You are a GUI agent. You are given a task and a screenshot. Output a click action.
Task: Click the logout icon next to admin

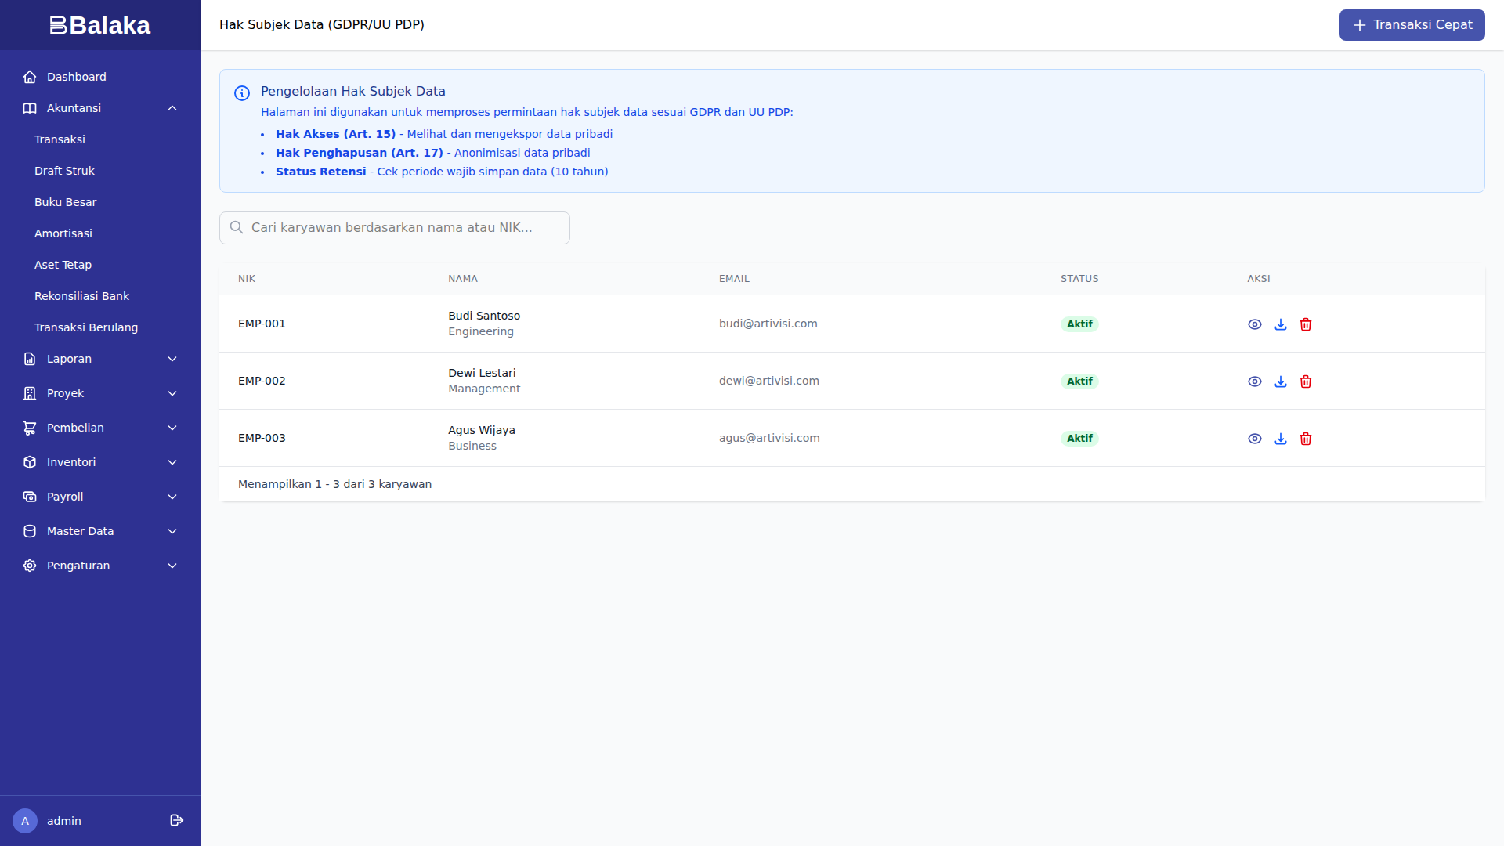coord(176,820)
